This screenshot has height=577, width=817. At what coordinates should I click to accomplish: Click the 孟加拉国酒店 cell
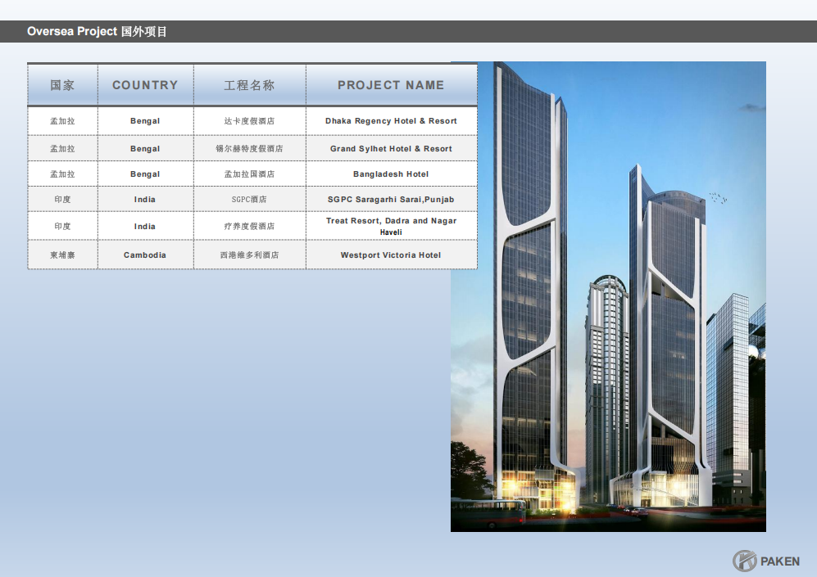click(x=249, y=174)
